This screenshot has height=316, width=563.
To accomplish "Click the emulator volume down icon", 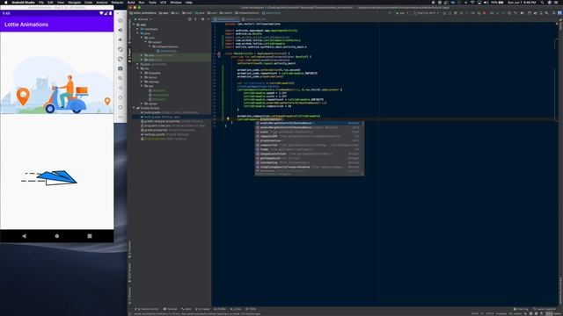I will point(121,39).
